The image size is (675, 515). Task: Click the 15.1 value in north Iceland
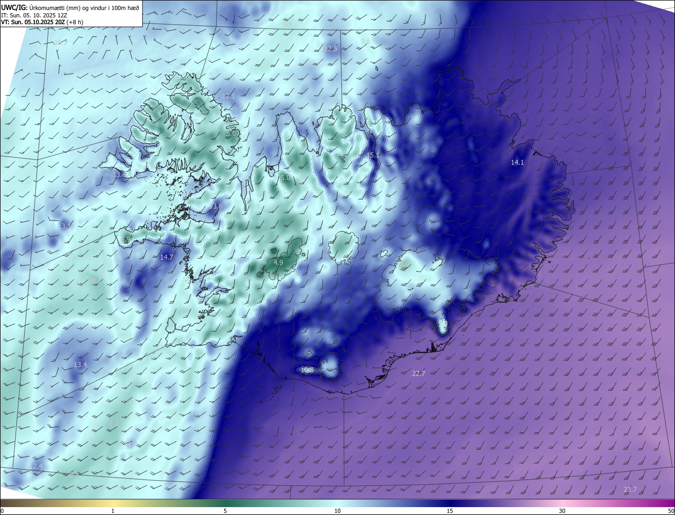pos(373,155)
